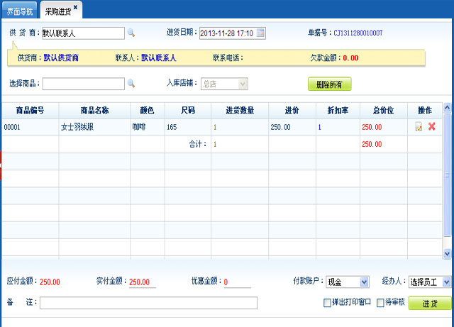This screenshot has height=327, width=454.
Task: Enable the 弹出打印窗口 checkbox
Action: [327, 303]
